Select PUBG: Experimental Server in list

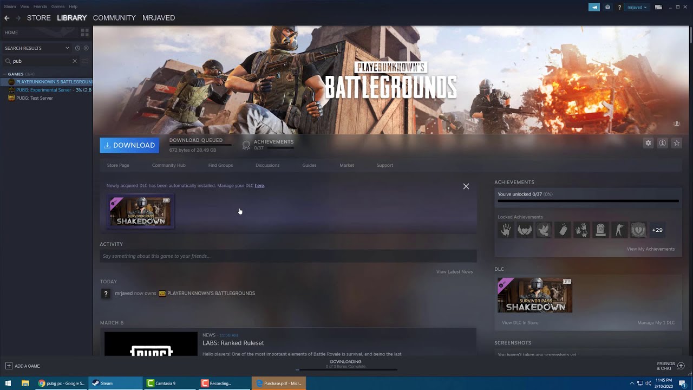(x=47, y=90)
